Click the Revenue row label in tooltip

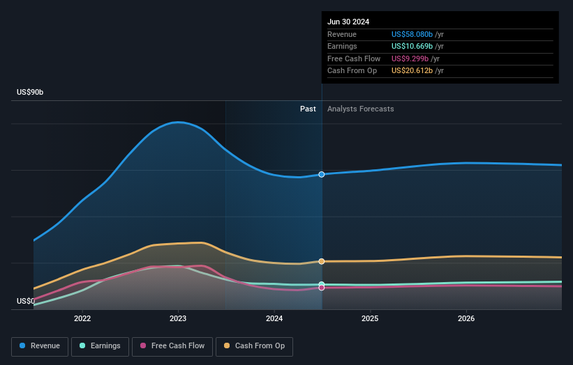tap(342, 34)
